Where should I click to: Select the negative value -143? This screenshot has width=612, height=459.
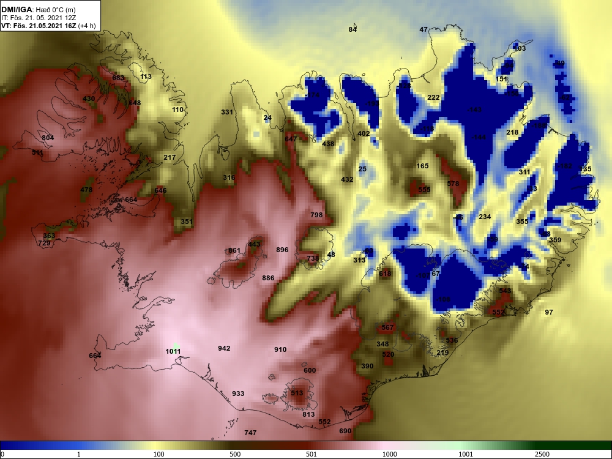click(x=474, y=110)
